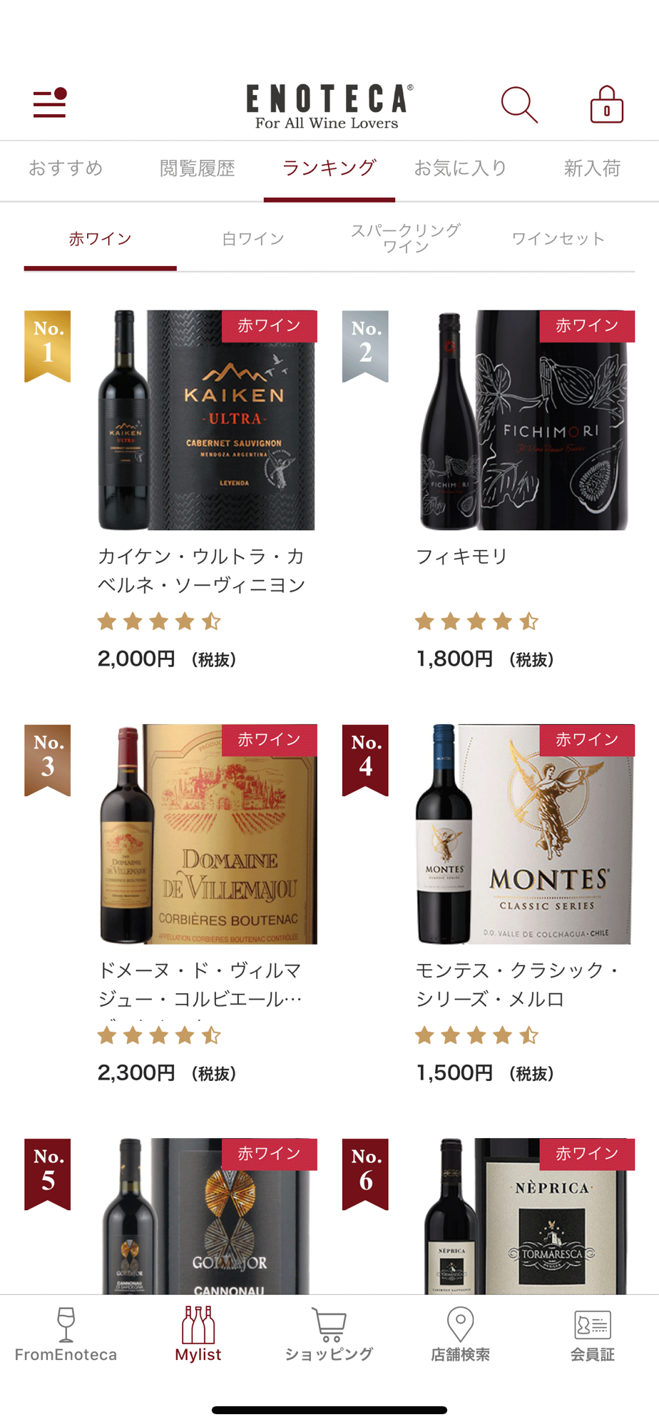Open 店舗検索 location pin icon

[461, 1324]
